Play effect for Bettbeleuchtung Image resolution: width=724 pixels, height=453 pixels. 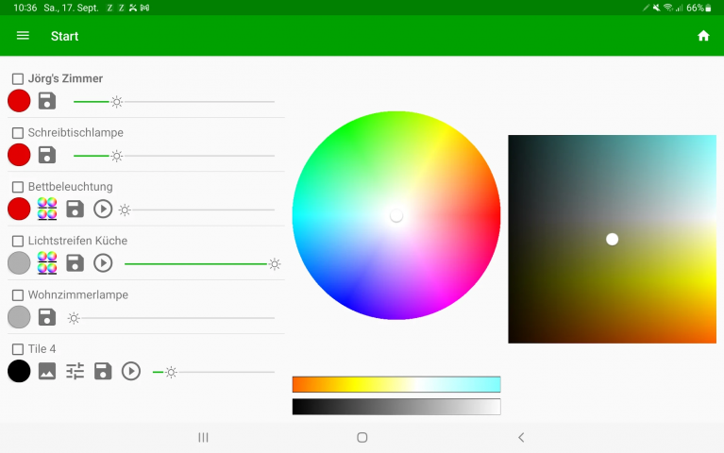(x=103, y=209)
